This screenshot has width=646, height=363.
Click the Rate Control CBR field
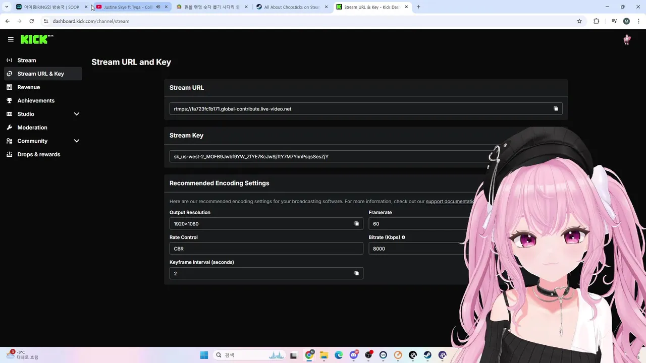pyautogui.click(x=266, y=249)
